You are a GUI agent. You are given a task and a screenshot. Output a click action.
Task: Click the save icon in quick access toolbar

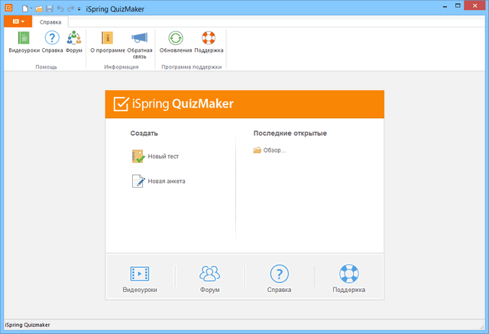50,8
